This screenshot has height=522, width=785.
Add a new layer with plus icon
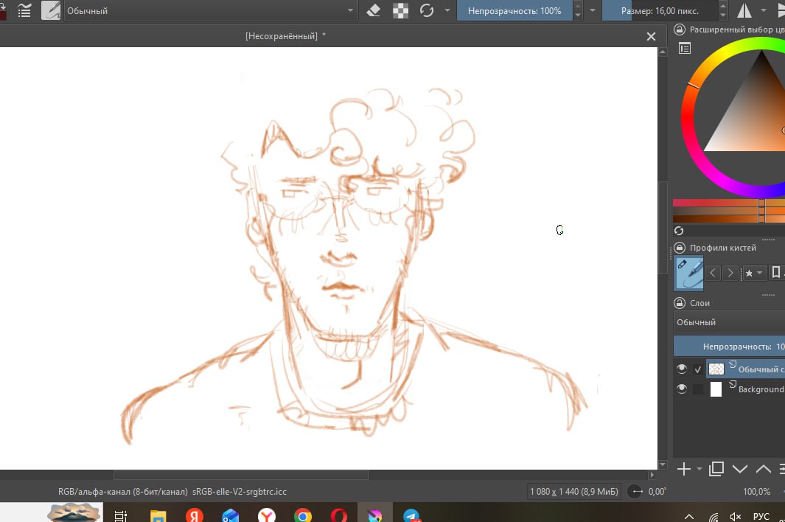(684, 470)
